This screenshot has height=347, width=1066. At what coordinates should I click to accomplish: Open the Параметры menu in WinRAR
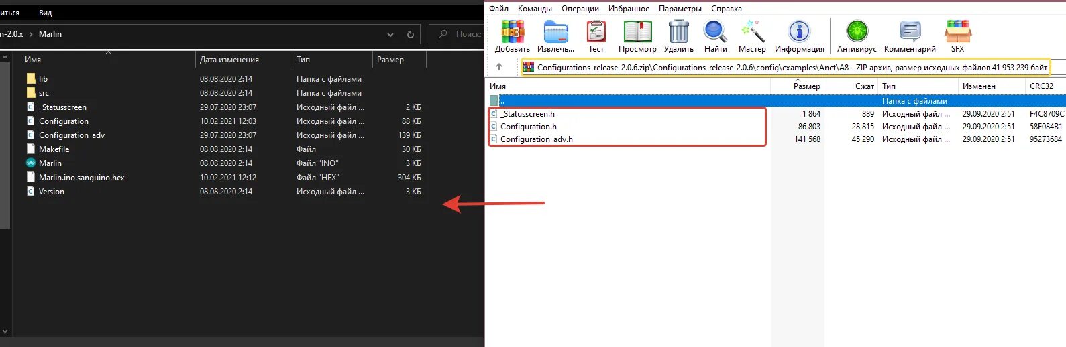pos(680,9)
